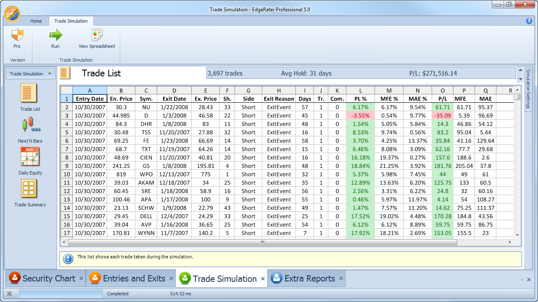Select column O header
The width and height of the screenshot is (538, 302).
tap(443, 90)
